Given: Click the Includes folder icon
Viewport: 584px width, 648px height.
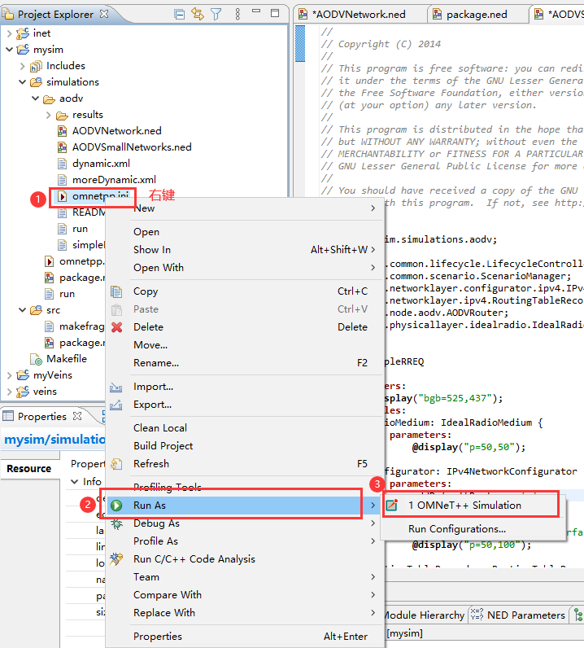Looking at the screenshot, I should tap(36, 66).
